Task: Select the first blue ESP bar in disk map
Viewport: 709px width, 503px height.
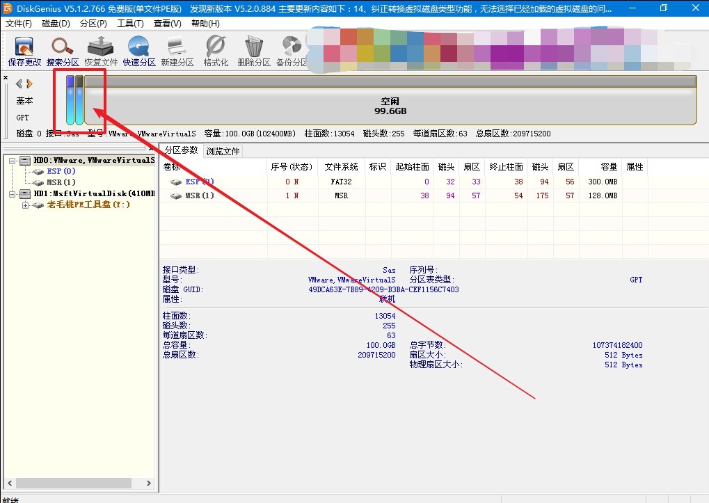Action: coord(70,100)
